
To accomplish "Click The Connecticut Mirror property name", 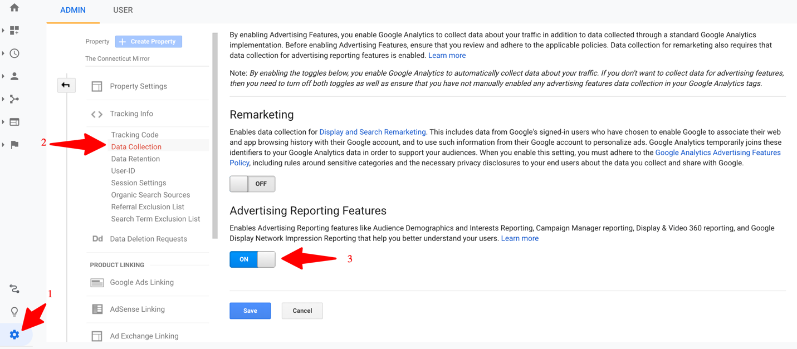I will point(118,58).
